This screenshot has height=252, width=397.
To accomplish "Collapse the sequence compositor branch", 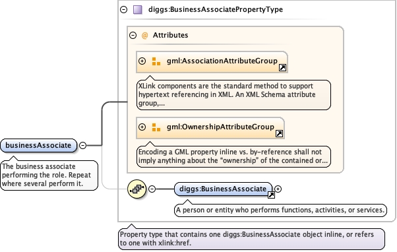I will click(x=152, y=189).
